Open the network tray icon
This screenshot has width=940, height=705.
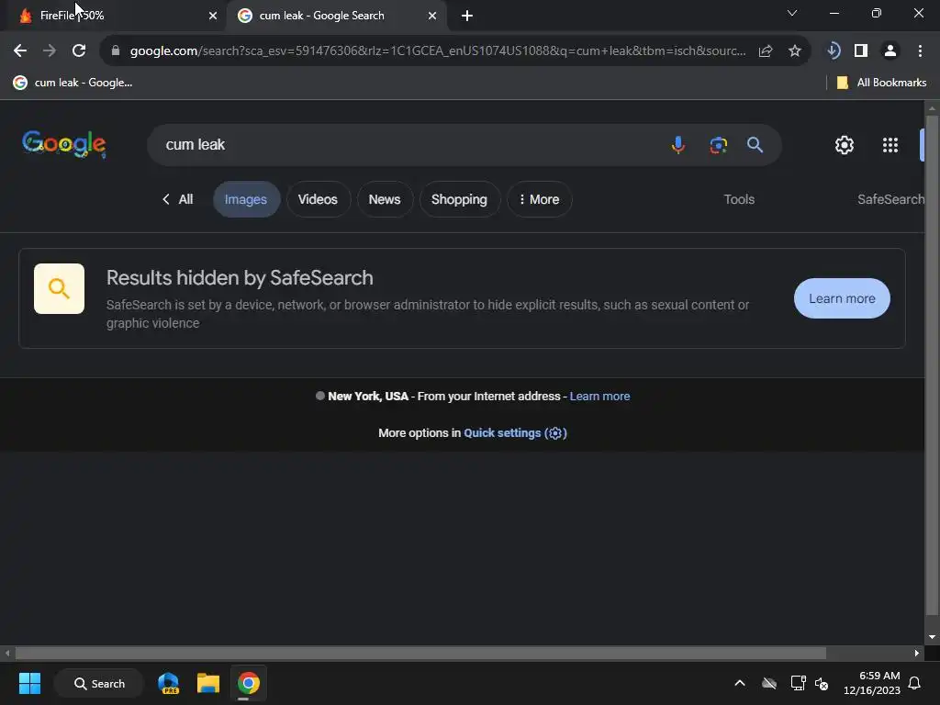pos(798,683)
